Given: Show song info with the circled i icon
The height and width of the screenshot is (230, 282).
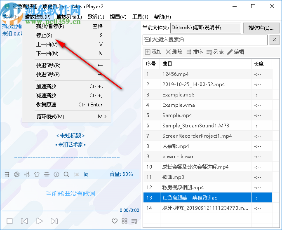Looking at the screenshot, I should click(56, 174).
